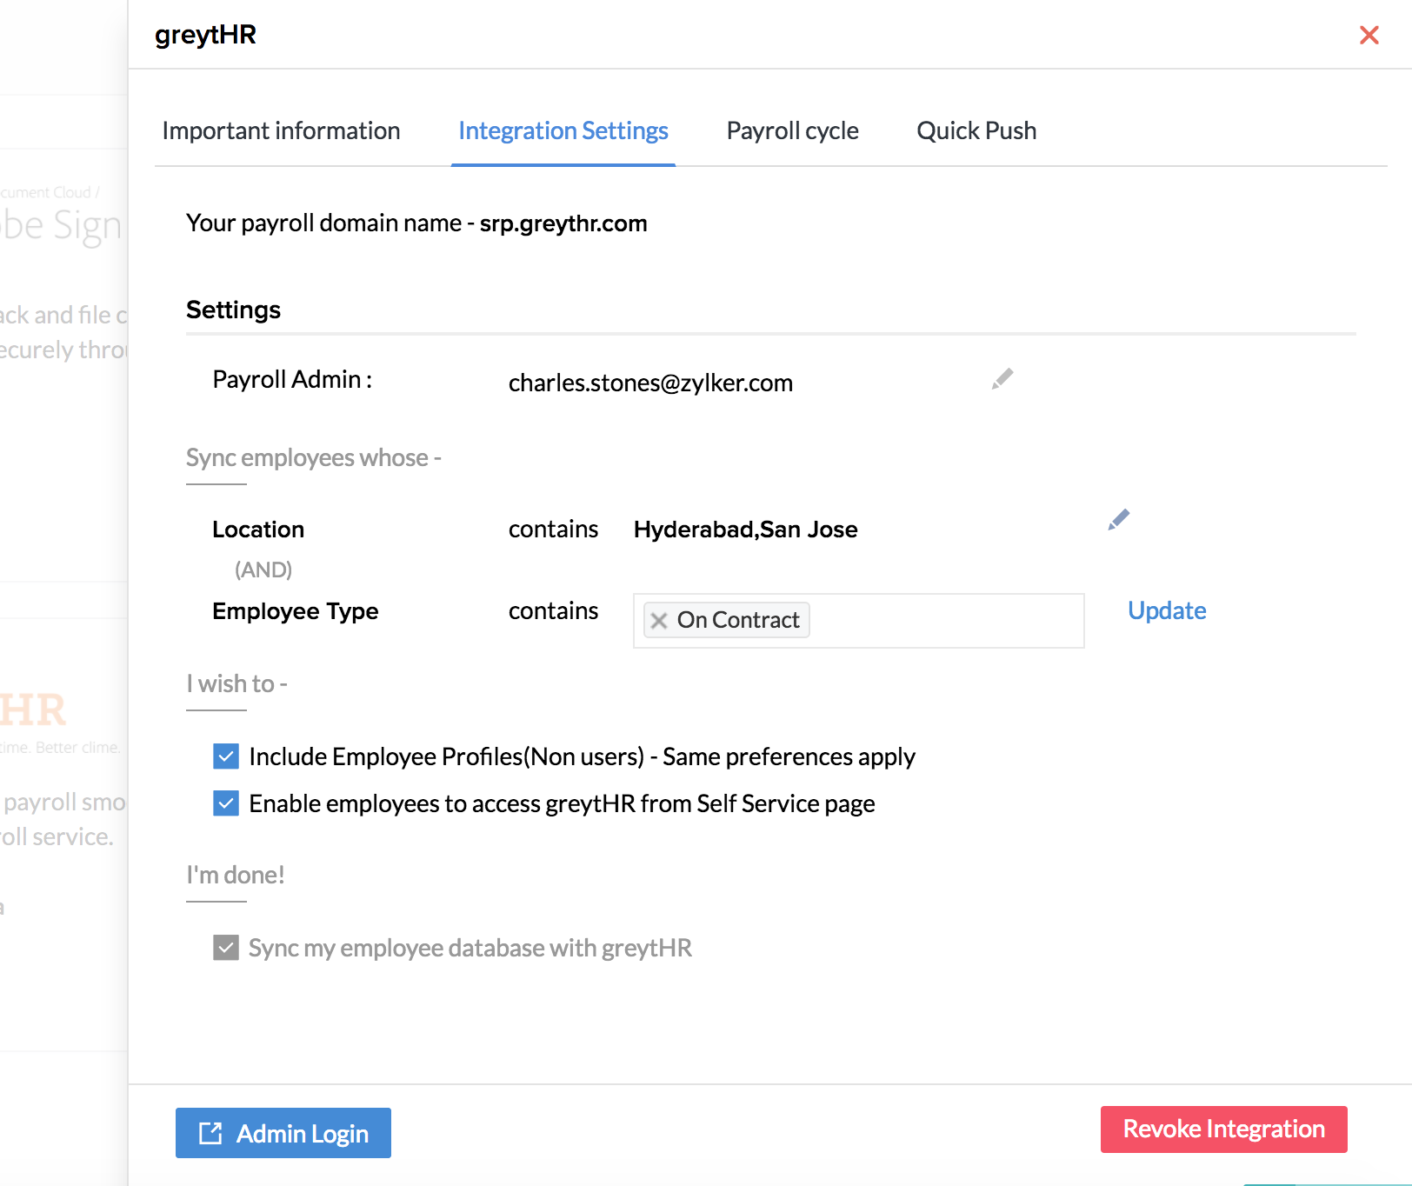Click the On Contract tag label

pyautogui.click(x=737, y=621)
